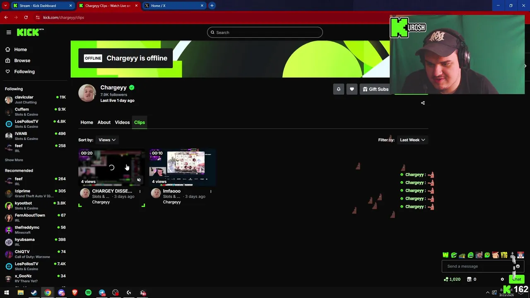Open Windows Start menu

(7, 293)
